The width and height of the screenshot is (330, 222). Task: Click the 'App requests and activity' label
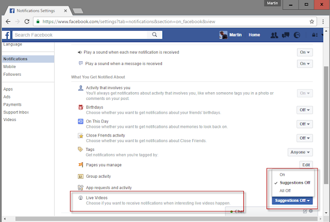[x=109, y=187]
